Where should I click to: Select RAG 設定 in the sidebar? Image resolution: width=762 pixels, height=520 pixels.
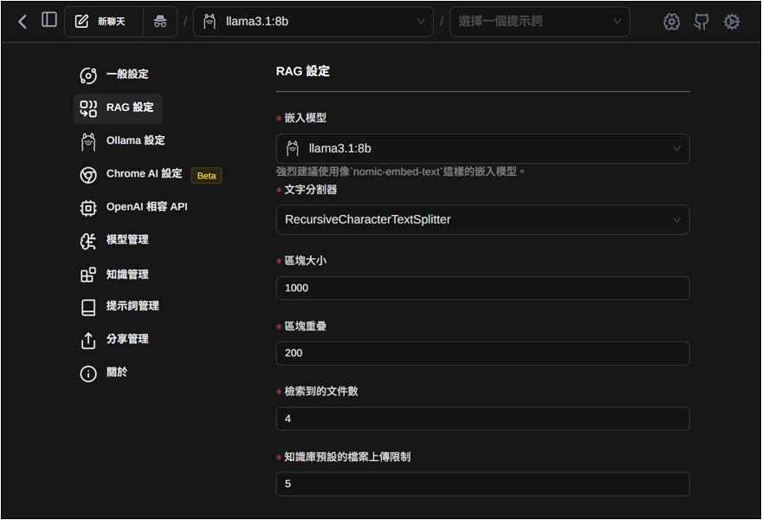118,108
